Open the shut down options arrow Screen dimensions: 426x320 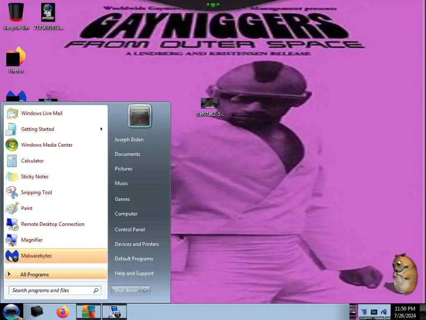tap(145, 290)
